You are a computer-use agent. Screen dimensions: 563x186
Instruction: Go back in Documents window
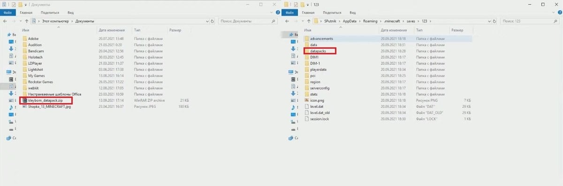(x=5, y=21)
